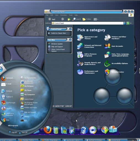Open Search from the start menu
This screenshot has width=140, height=141.
click(25, 116)
